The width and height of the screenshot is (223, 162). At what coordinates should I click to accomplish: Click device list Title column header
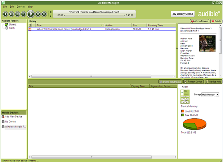coord(79,86)
